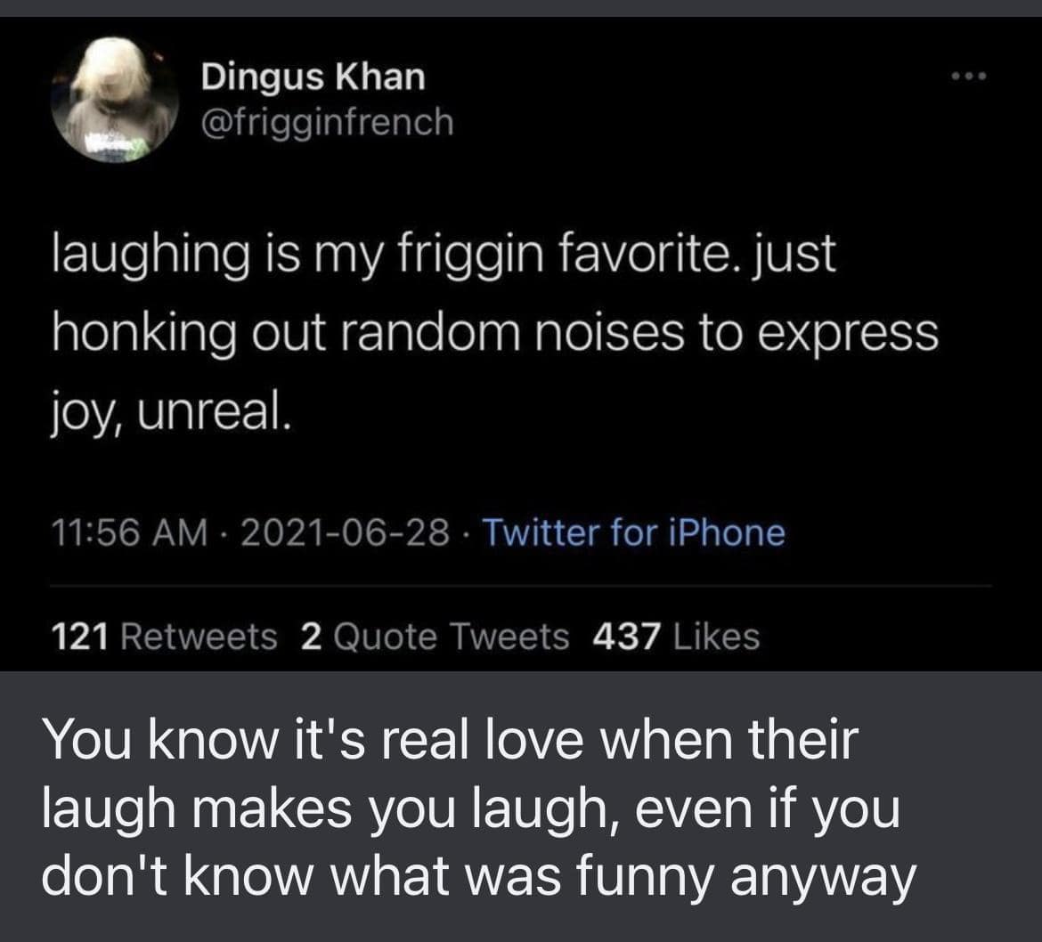1042x942 pixels.
Task: View the 121 Retweets list
Action: [x=165, y=637]
